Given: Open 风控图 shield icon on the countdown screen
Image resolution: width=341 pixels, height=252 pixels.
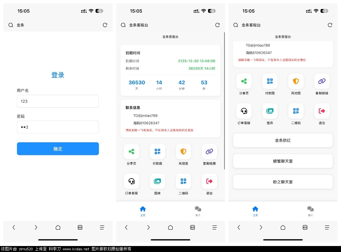Looking at the screenshot, I should [x=183, y=152].
